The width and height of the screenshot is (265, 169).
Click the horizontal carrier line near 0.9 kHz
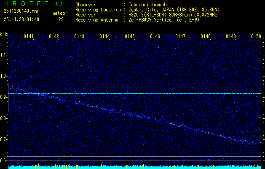click(x=169, y=93)
